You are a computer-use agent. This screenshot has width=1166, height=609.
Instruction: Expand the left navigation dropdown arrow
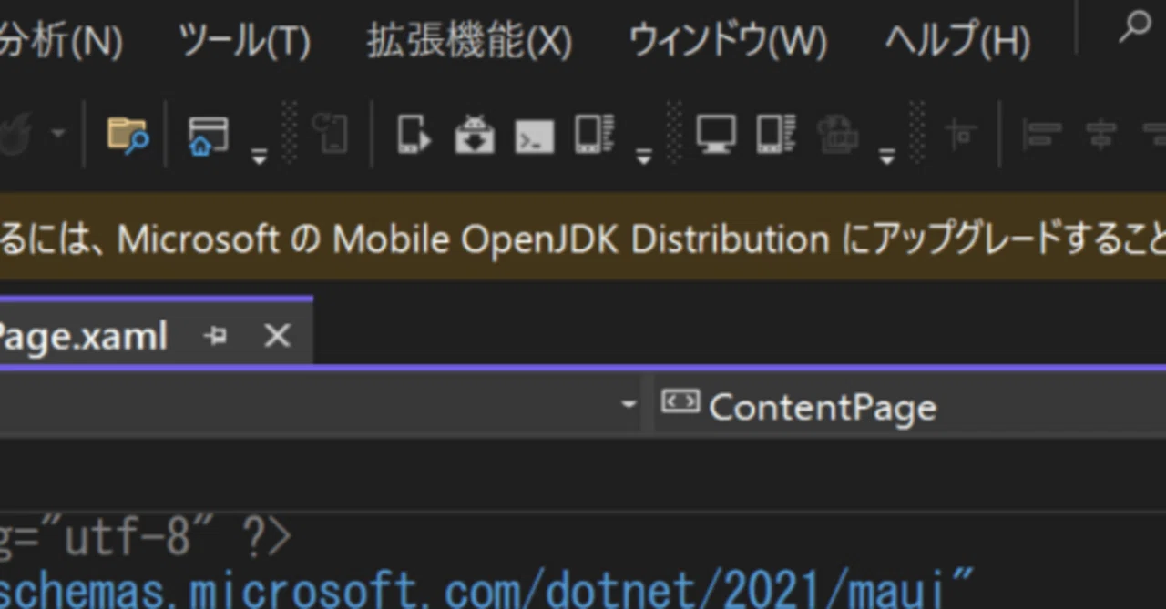point(628,402)
